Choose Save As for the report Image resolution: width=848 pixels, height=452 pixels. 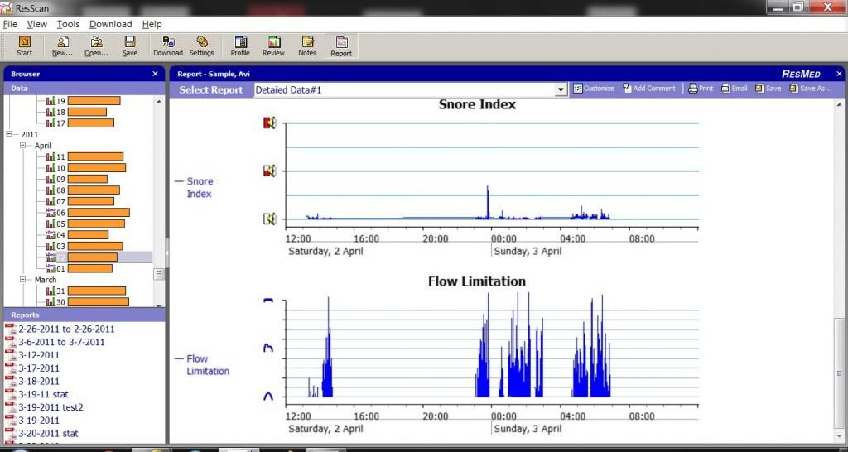[810, 89]
